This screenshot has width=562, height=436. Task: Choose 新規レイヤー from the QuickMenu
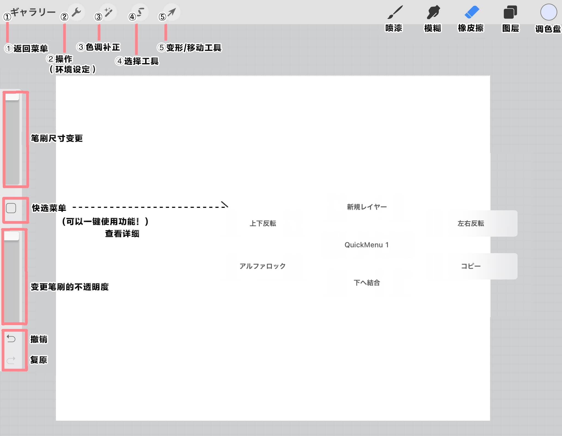tap(367, 207)
